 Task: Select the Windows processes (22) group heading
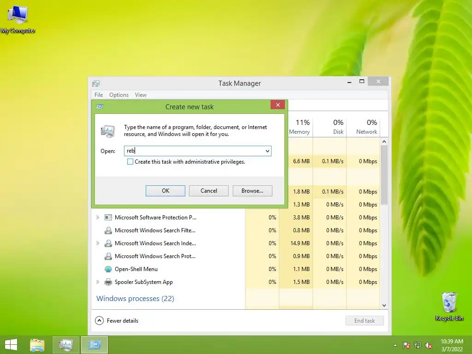click(x=135, y=299)
